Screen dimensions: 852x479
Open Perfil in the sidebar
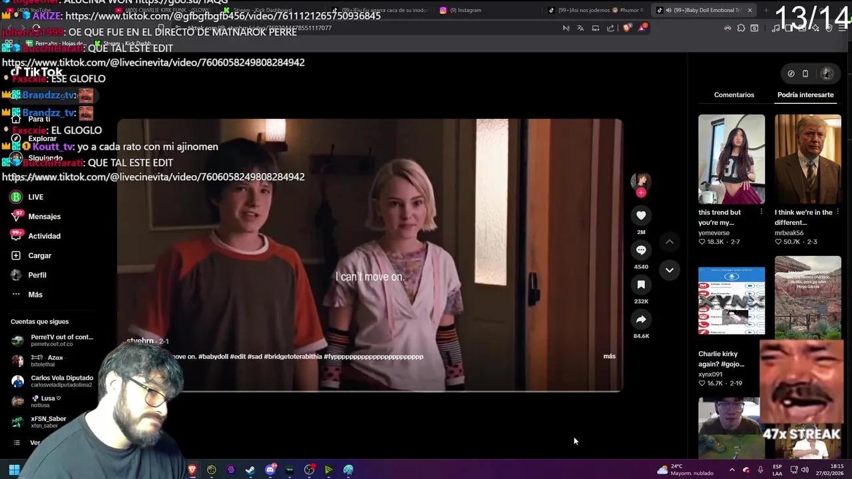coord(29,275)
